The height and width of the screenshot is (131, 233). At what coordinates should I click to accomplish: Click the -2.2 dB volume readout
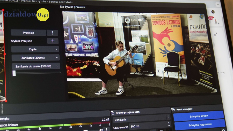pos(105,119)
